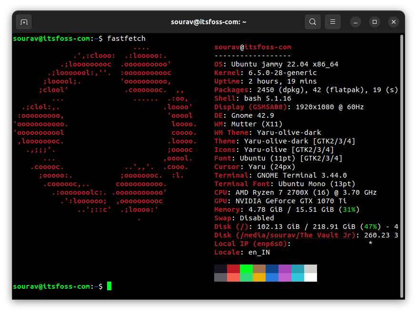This screenshot has height=313, width=417.
Task: Click the red ASCII Ubuntu logo
Action: (105, 133)
